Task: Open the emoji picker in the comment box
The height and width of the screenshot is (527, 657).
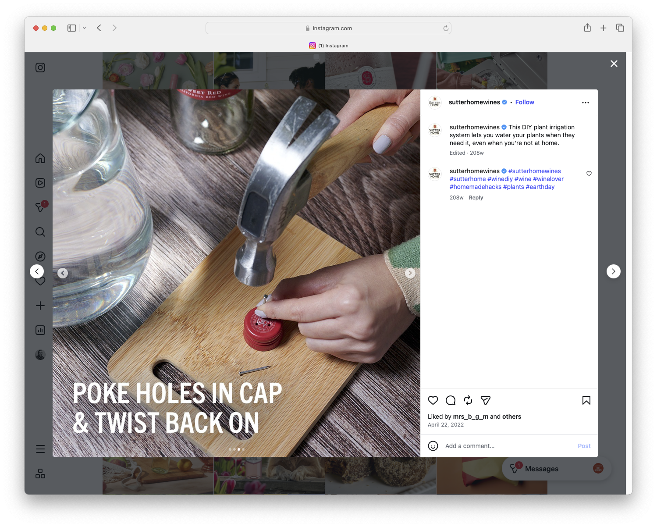Action: (433, 446)
